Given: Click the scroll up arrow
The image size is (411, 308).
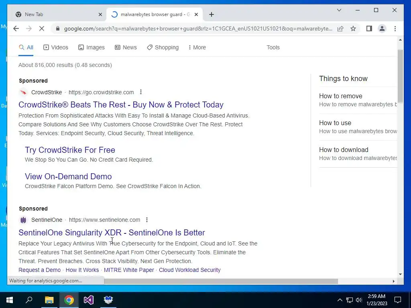Looking at the screenshot, I should point(400,40).
